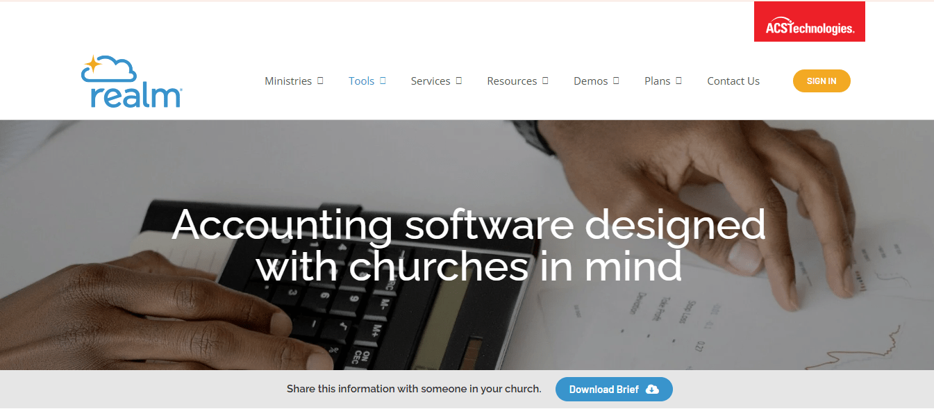Image resolution: width=934 pixels, height=409 pixels.
Task: Expand the Demos dropdown arrow
Action: coord(616,81)
